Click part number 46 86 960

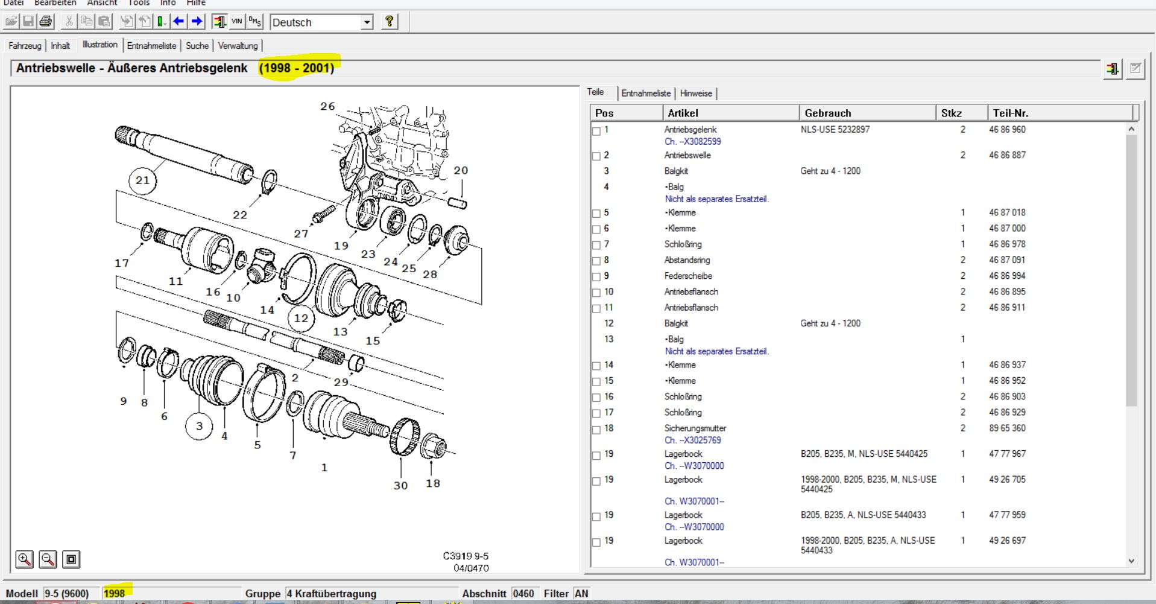(1007, 130)
